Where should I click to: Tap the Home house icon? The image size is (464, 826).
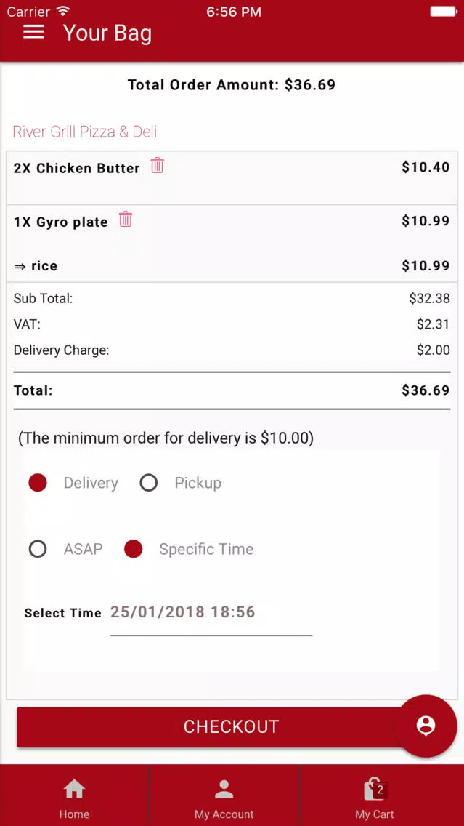74,789
